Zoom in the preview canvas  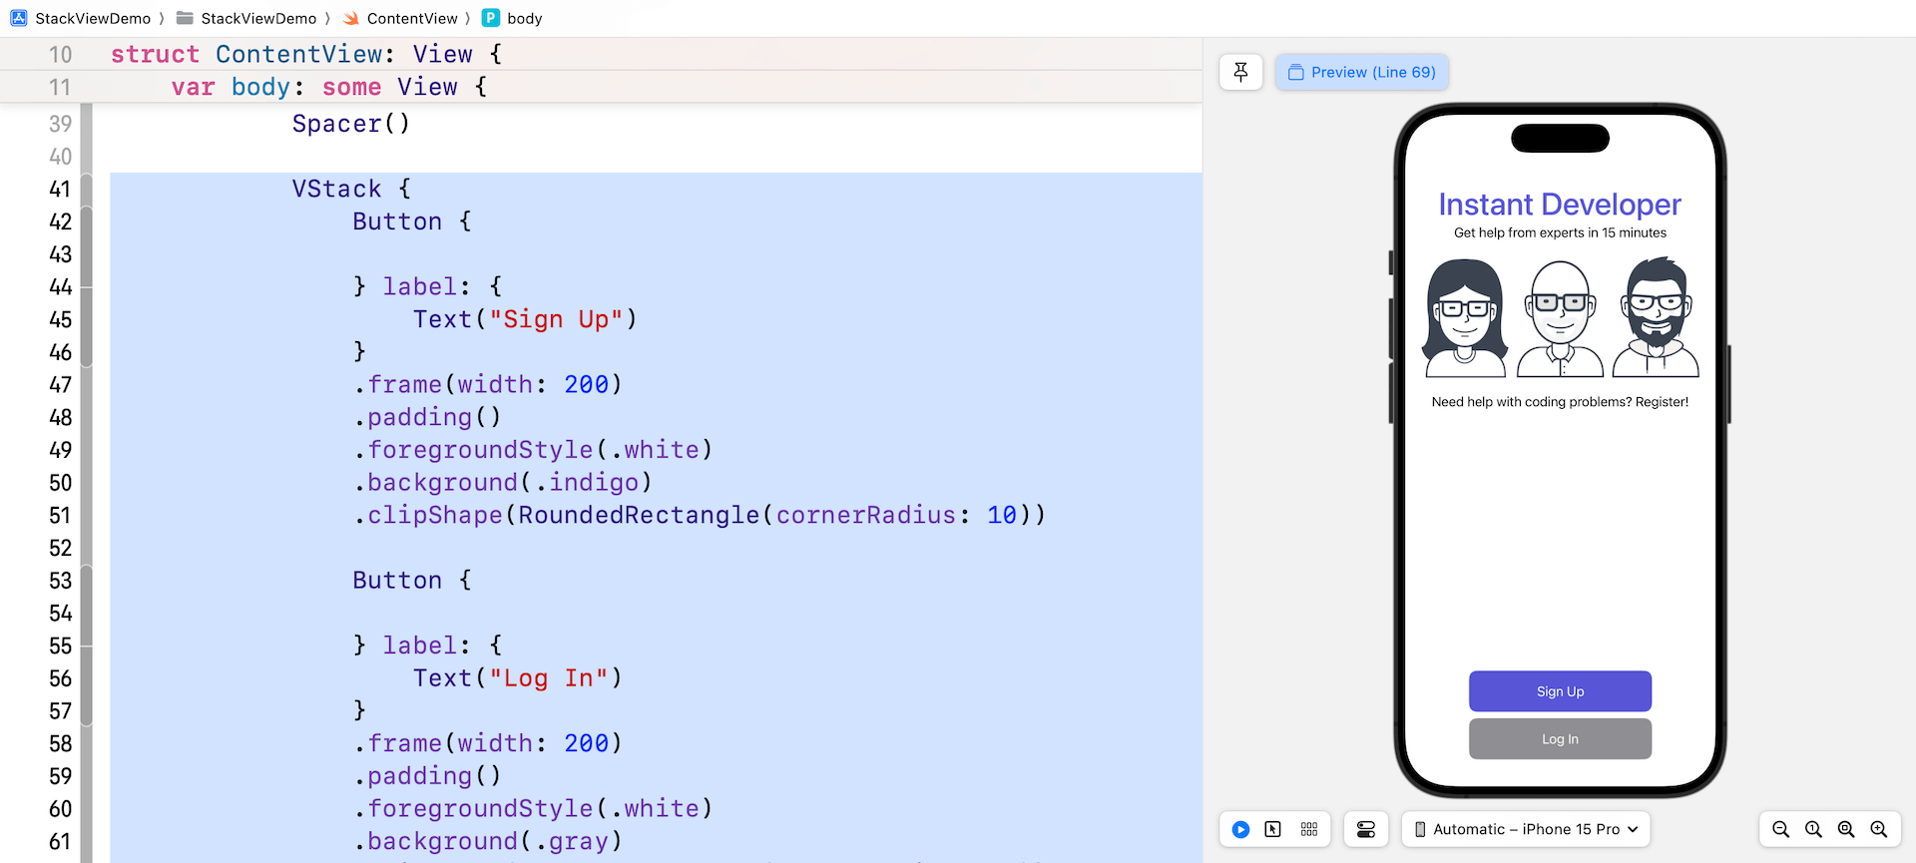point(1879,829)
